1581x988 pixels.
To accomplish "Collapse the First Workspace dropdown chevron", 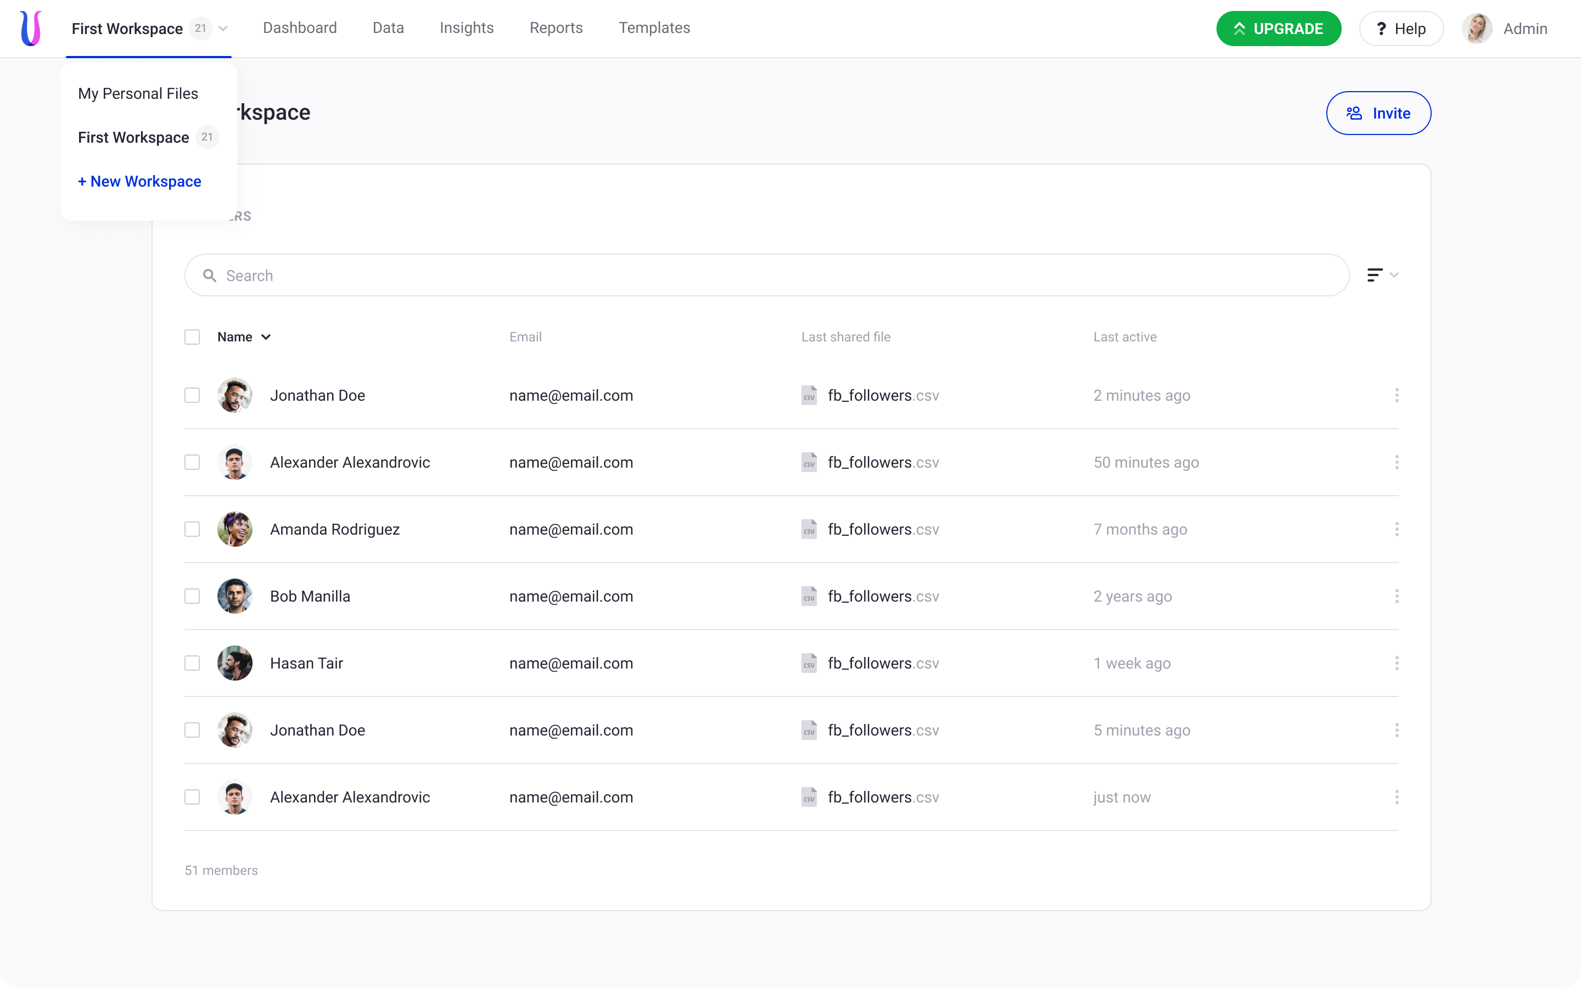I will [x=223, y=29].
